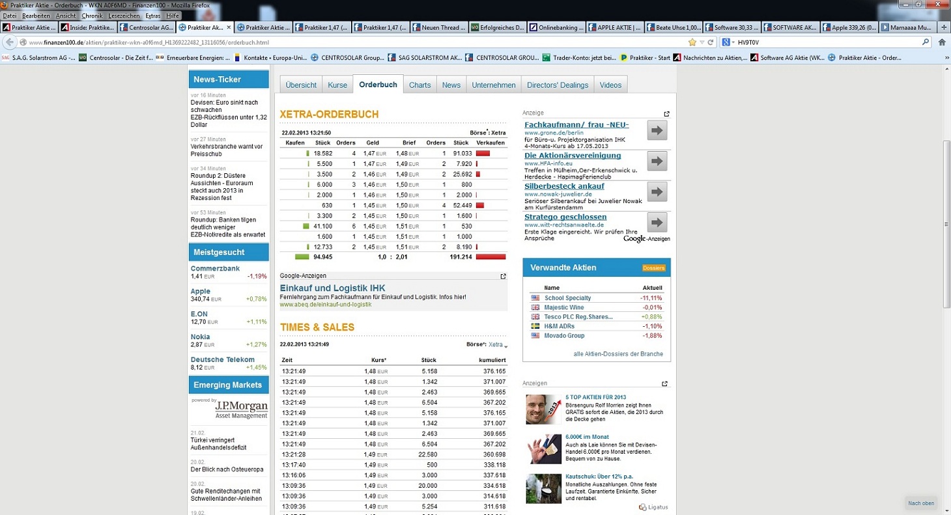The height and width of the screenshot is (515, 951).
Task: Open the Ansicht menu
Action: point(66,16)
